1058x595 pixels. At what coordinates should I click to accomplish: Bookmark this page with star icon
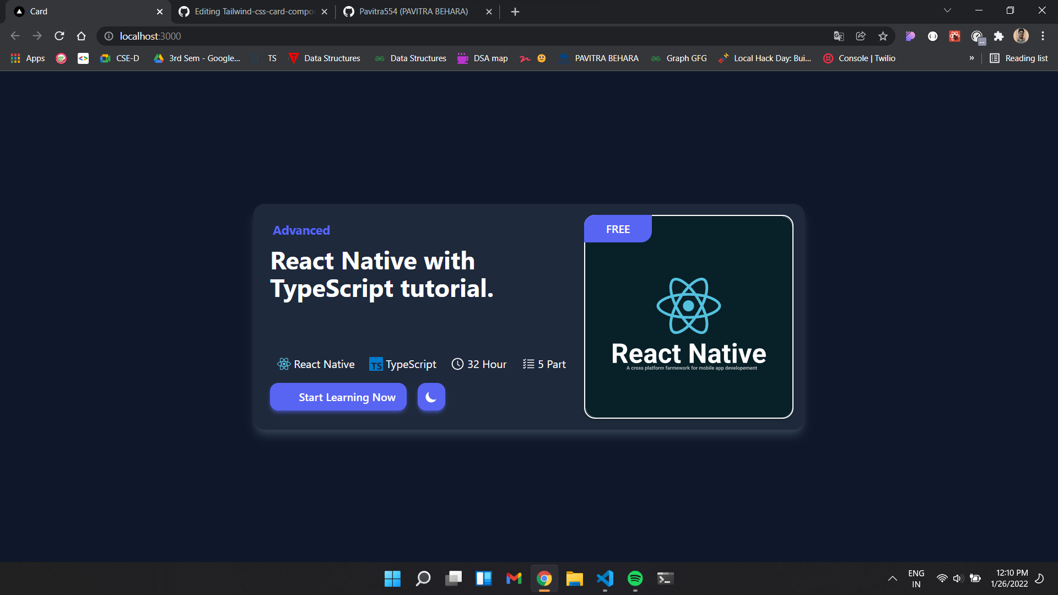883,36
